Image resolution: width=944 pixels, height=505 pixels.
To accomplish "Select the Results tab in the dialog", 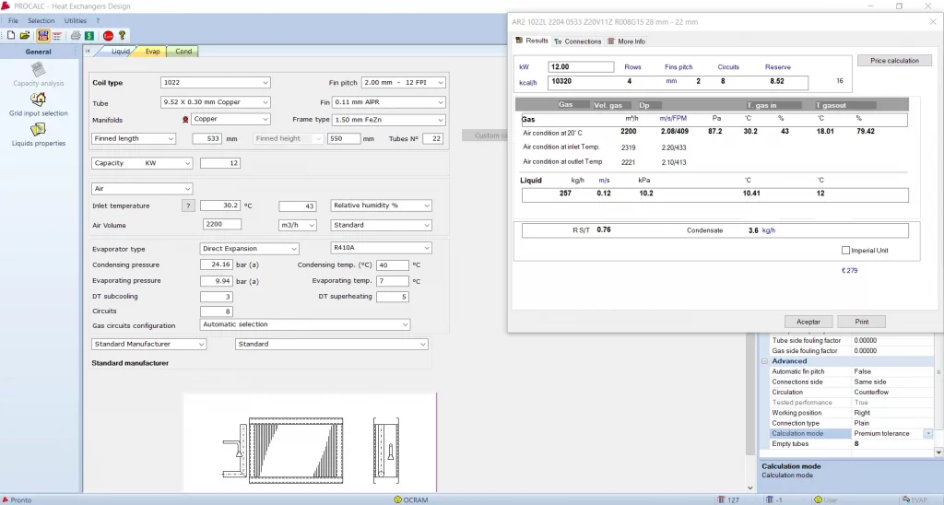I will (x=532, y=41).
